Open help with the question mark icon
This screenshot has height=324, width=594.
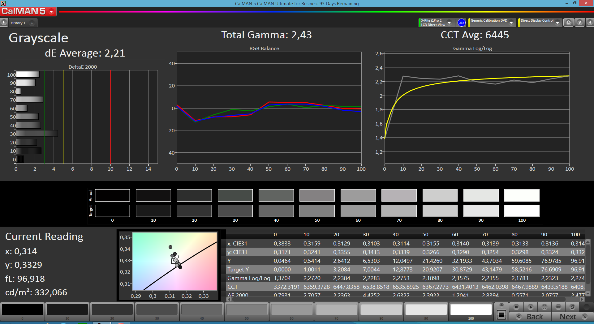click(x=579, y=22)
